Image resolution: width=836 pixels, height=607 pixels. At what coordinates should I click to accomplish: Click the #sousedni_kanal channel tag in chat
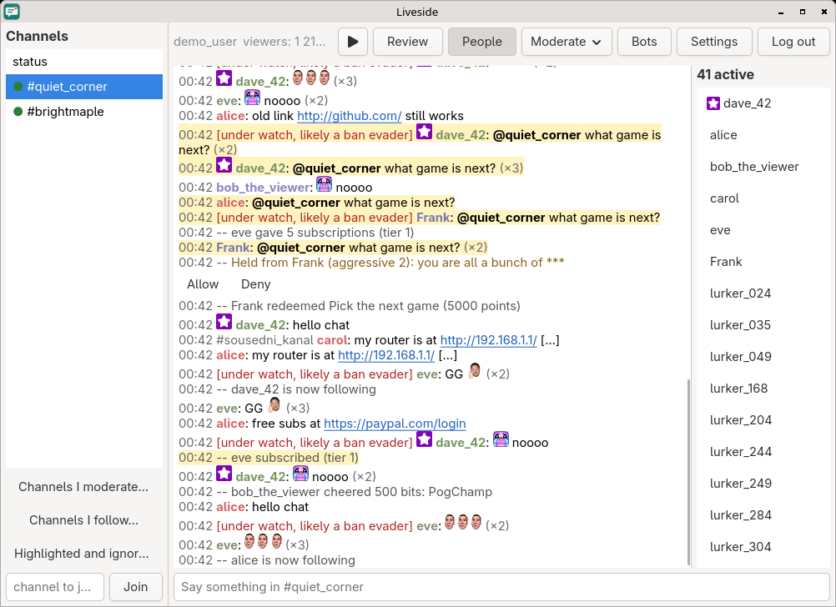pyautogui.click(x=265, y=340)
